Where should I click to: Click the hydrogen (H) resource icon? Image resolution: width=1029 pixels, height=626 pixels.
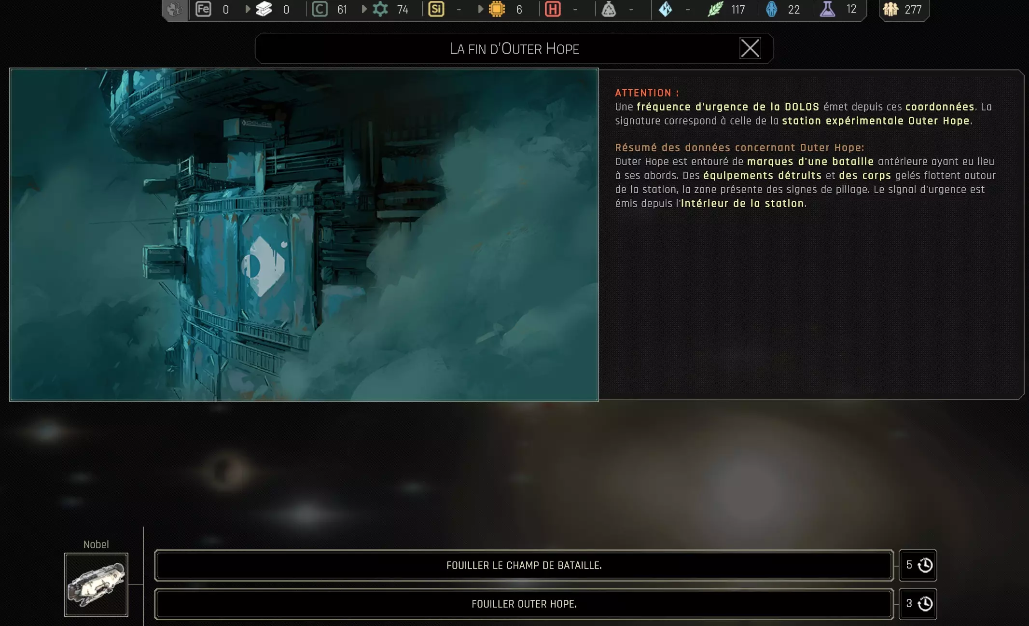[x=553, y=9]
